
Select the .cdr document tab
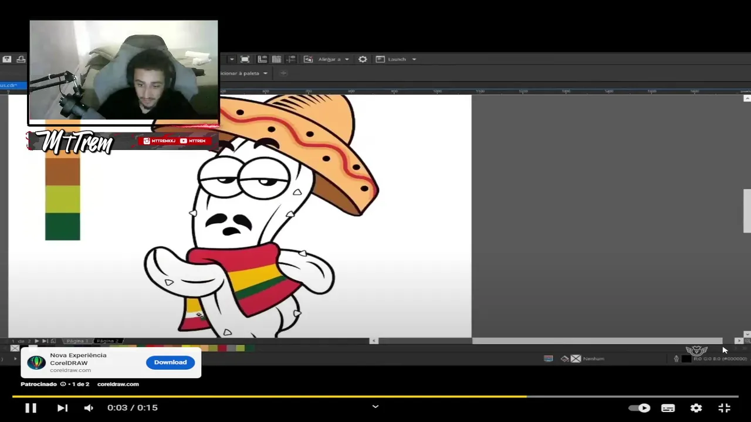[x=13, y=86]
